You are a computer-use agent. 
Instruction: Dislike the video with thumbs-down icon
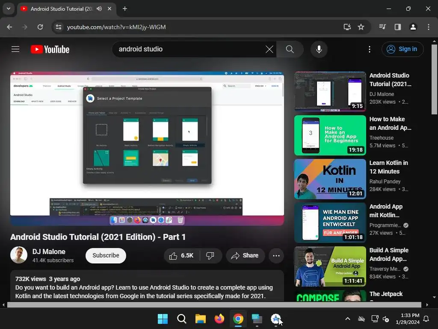point(210,255)
